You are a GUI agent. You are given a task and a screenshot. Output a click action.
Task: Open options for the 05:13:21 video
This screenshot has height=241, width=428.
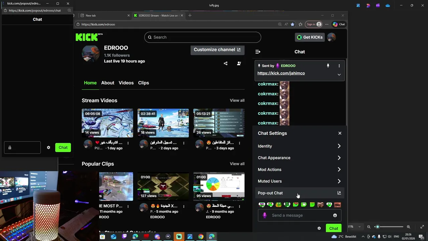pyautogui.click(x=239, y=143)
